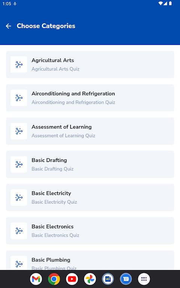Image resolution: width=180 pixels, height=288 pixels.
Task: Choose the Assessment of Learning Quiz subtitle
Action: pyautogui.click(x=63, y=135)
